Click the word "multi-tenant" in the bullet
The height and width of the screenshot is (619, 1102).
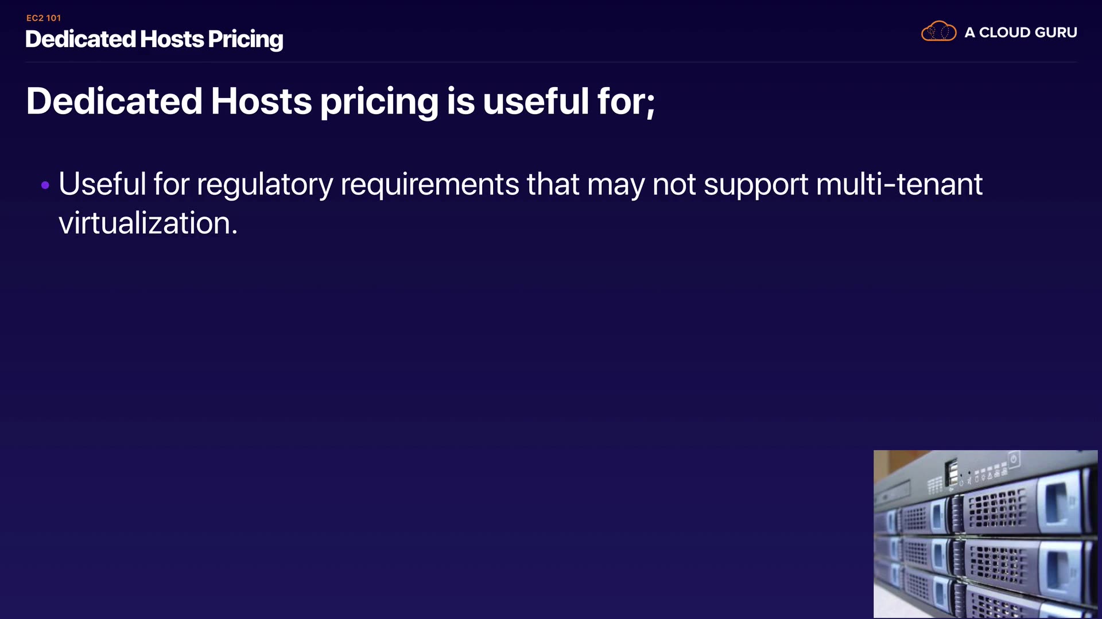(x=899, y=185)
